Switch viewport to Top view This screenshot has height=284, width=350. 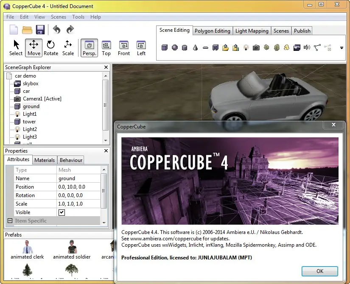(x=106, y=48)
